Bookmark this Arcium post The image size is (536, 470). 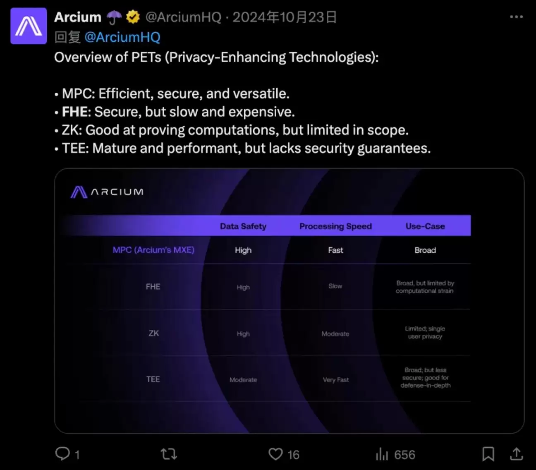coord(488,454)
